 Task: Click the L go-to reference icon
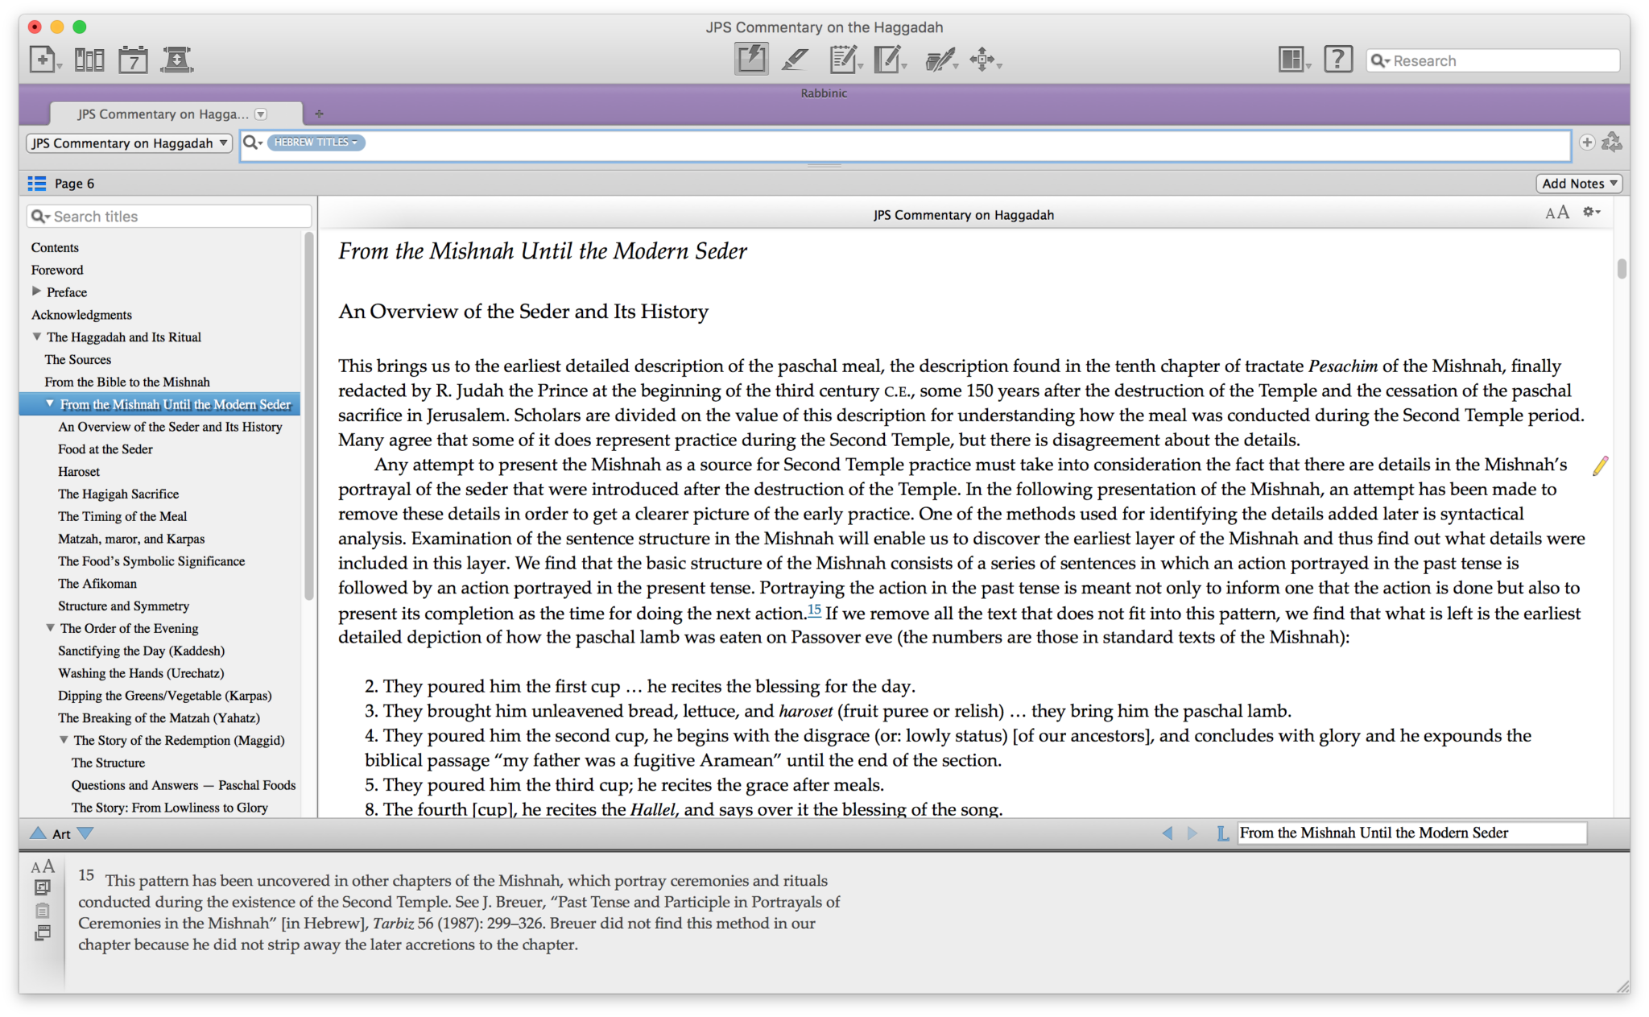(1222, 833)
